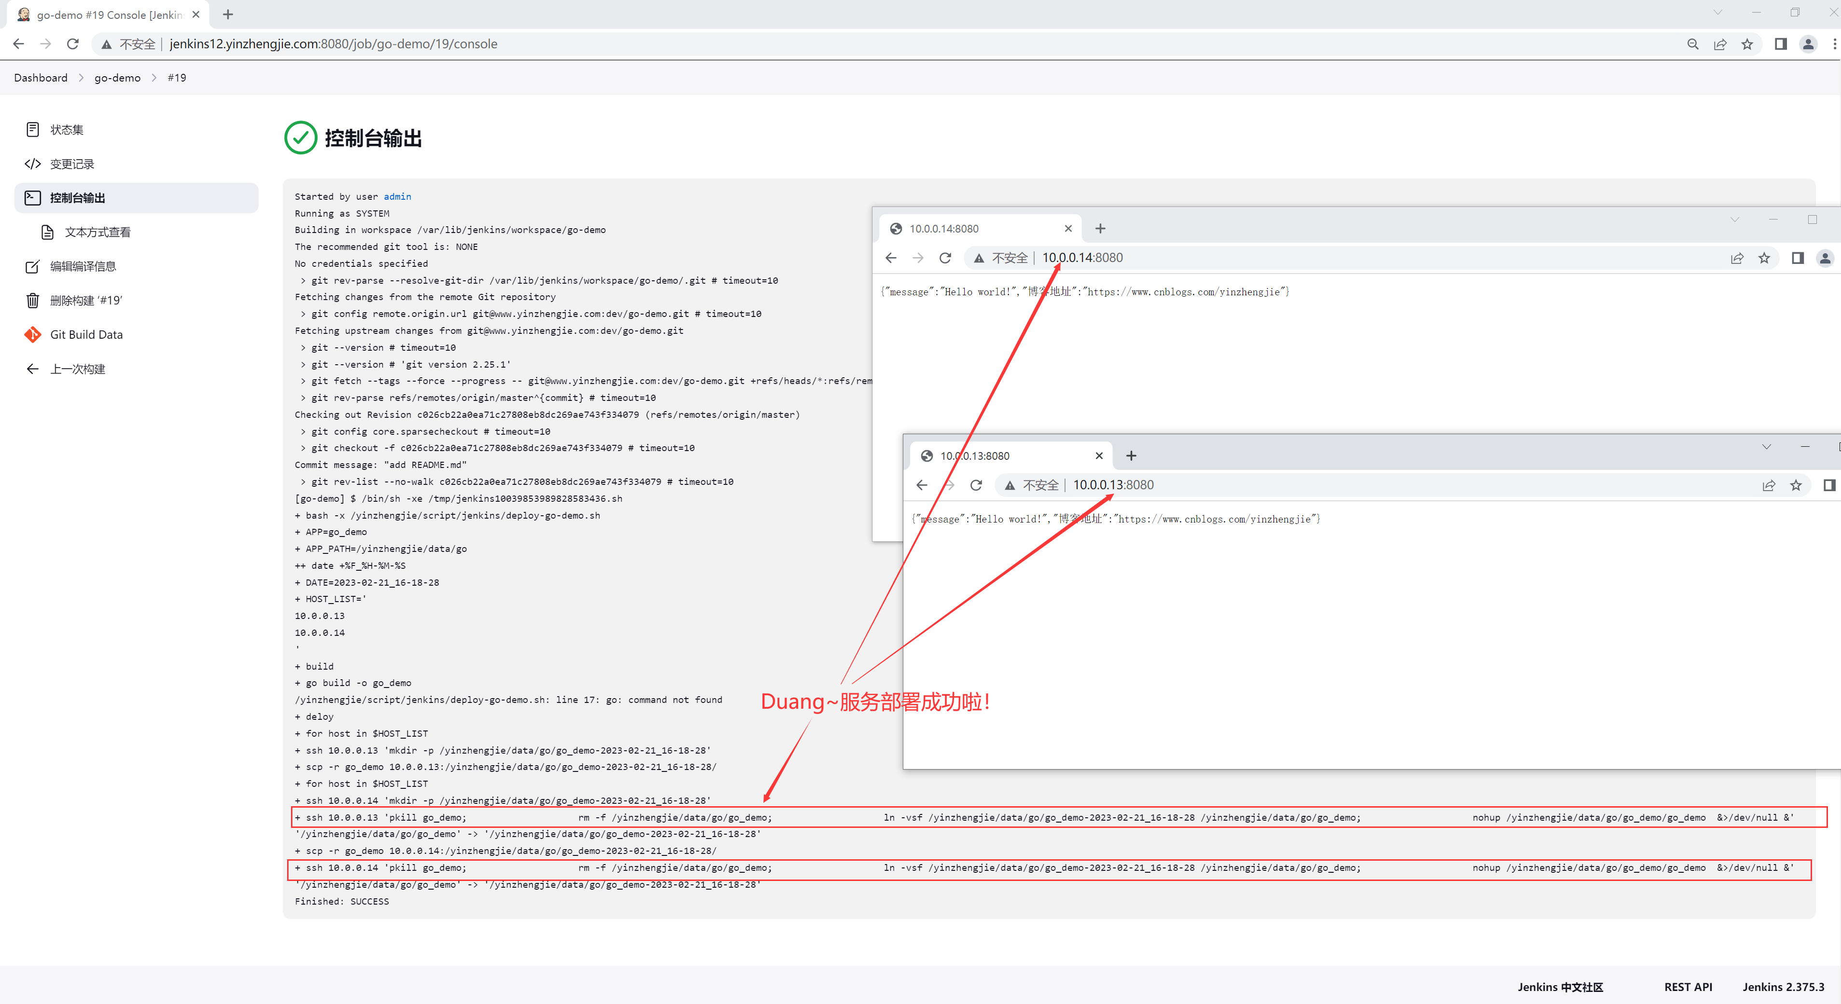The image size is (1841, 1004).
Task: Click the back arrow in Jenkins browser toolbar
Action: click(19, 43)
